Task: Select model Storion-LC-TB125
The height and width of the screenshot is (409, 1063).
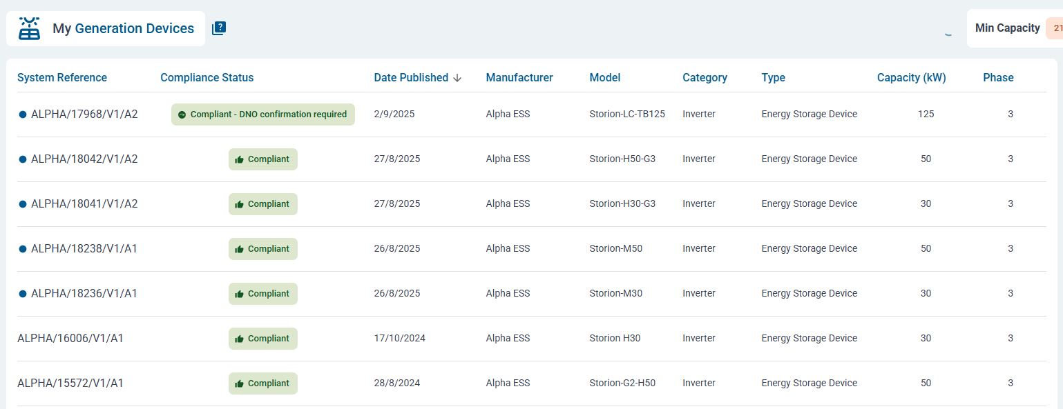Action: [x=627, y=114]
